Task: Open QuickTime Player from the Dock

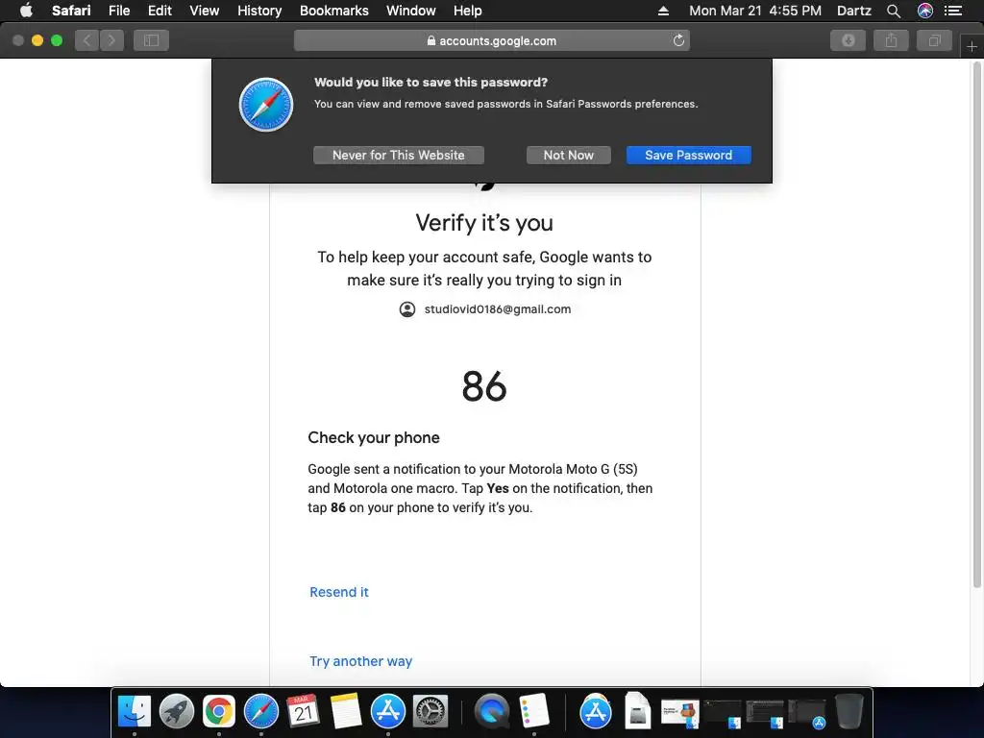Action: [x=492, y=712]
